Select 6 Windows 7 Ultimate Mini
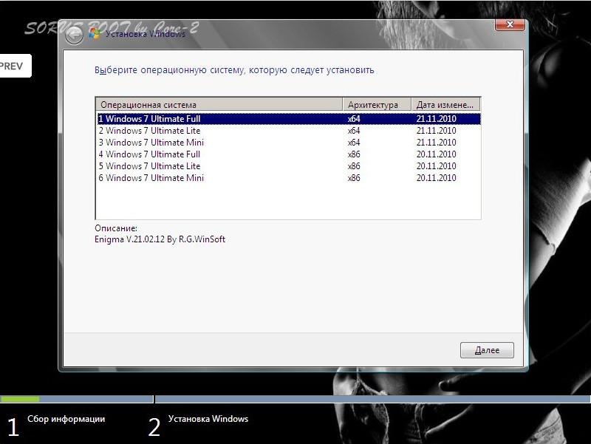Image resolution: width=591 pixels, height=444 pixels. (x=289, y=178)
